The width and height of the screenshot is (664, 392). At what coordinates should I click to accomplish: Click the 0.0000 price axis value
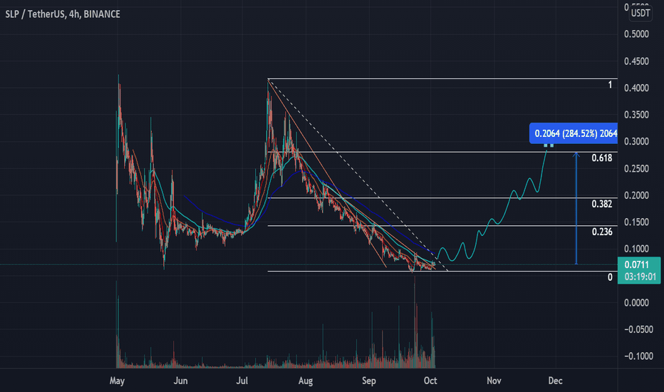point(636,303)
